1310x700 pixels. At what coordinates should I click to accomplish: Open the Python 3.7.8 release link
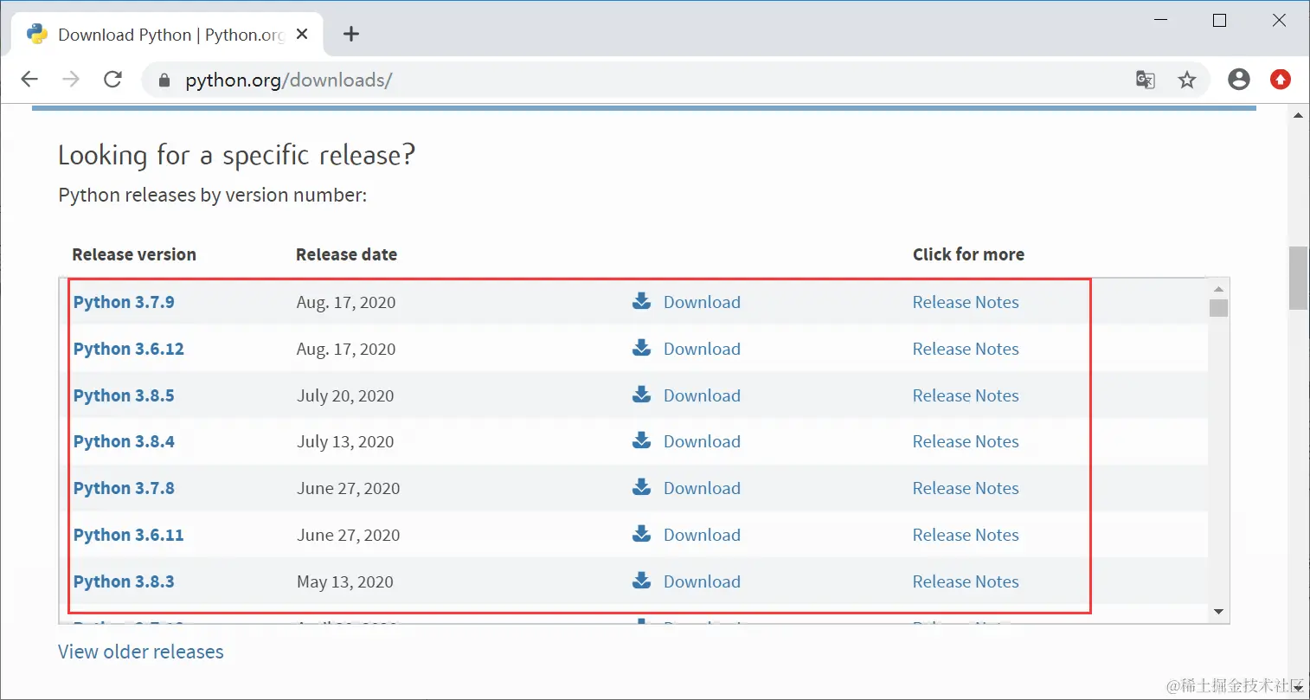(124, 488)
